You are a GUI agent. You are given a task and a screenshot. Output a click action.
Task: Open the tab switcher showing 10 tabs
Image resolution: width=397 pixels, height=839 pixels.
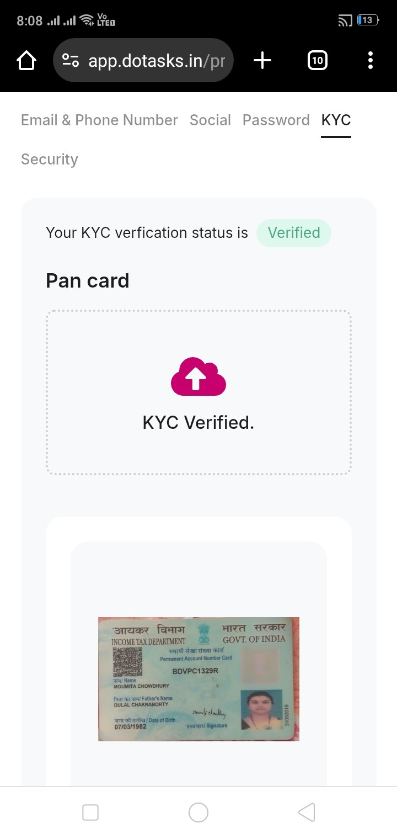tap(317, 61)
